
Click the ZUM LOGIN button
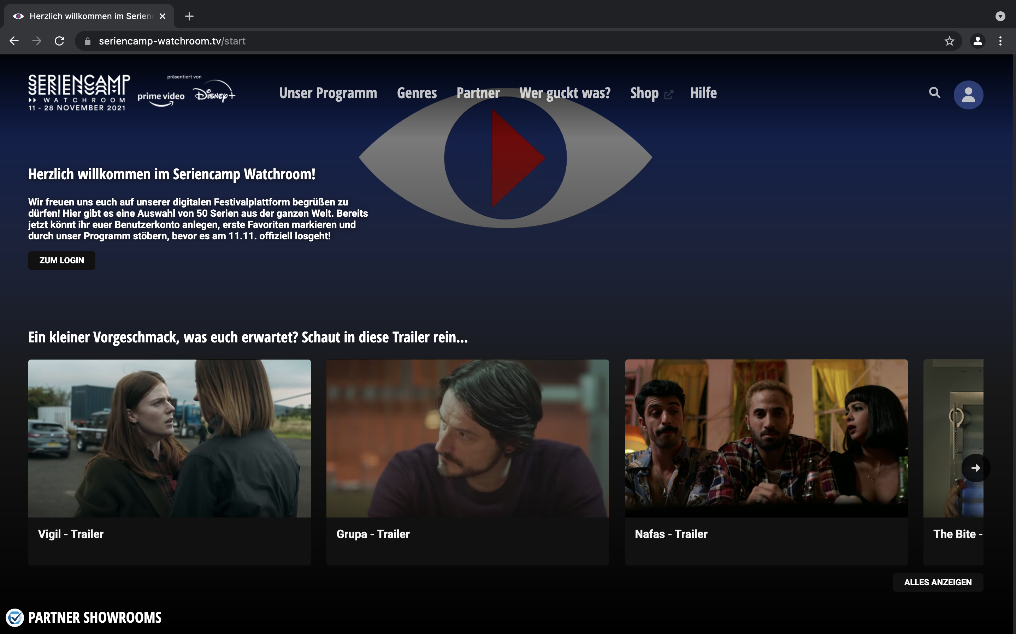(x=62, y=261)
